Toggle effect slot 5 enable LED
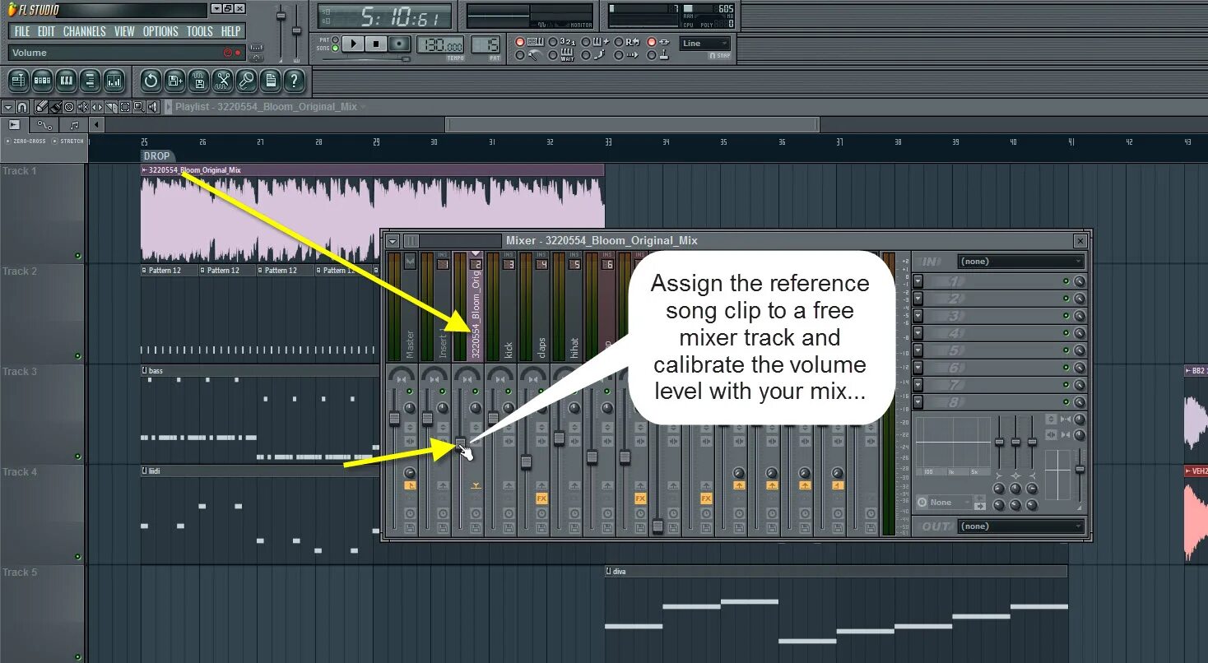The height and width of the screenshot is (663, 1208). point(1066,350)
